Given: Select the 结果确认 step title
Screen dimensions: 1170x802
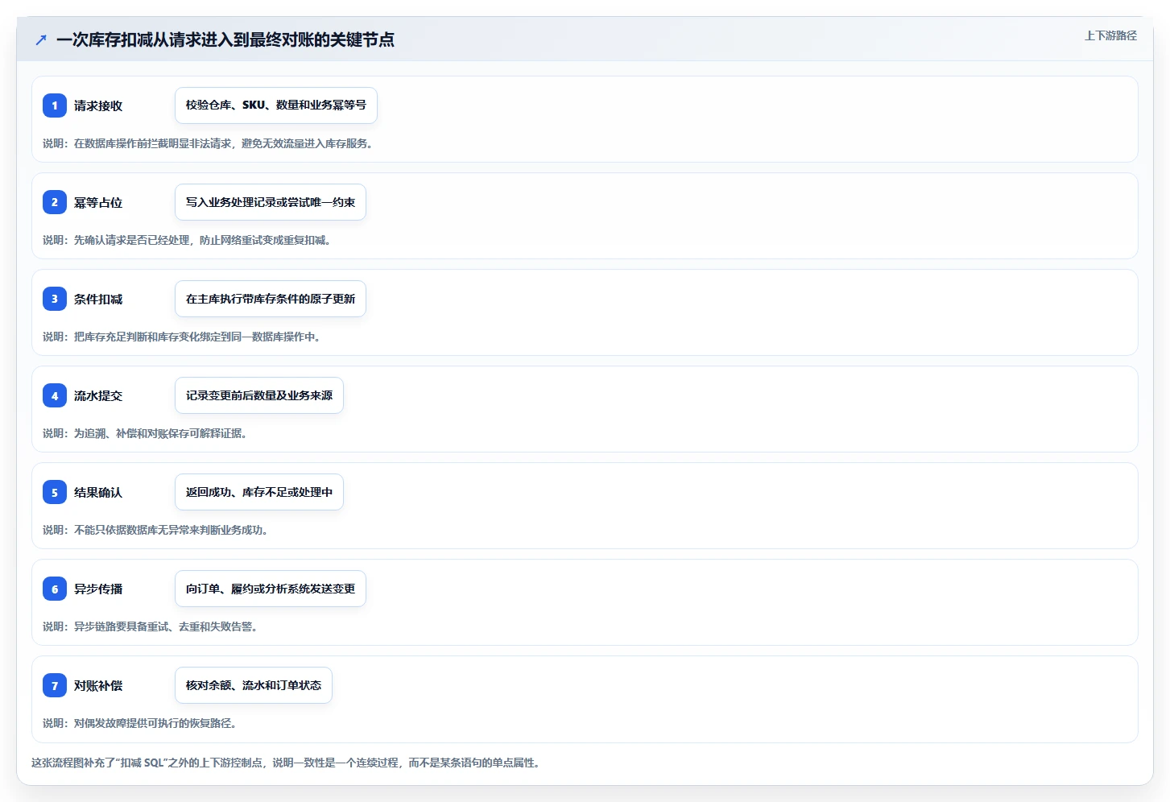Looking at the screenshot, I should click(x=98, y=492).
